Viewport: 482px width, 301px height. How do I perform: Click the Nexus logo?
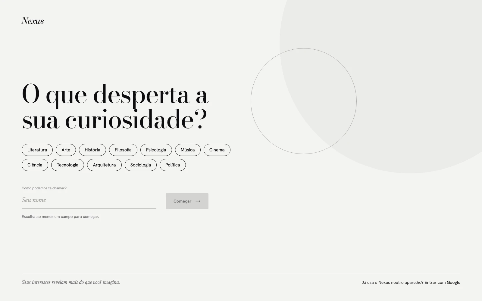coord(33,21)
